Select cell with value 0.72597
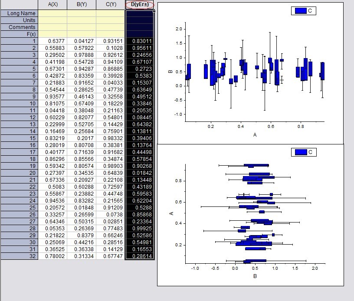This screenshot has height=301, width=354. (111, 187)
